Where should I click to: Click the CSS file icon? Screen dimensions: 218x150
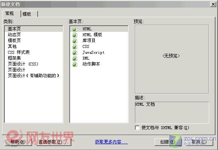pos(75,47)
